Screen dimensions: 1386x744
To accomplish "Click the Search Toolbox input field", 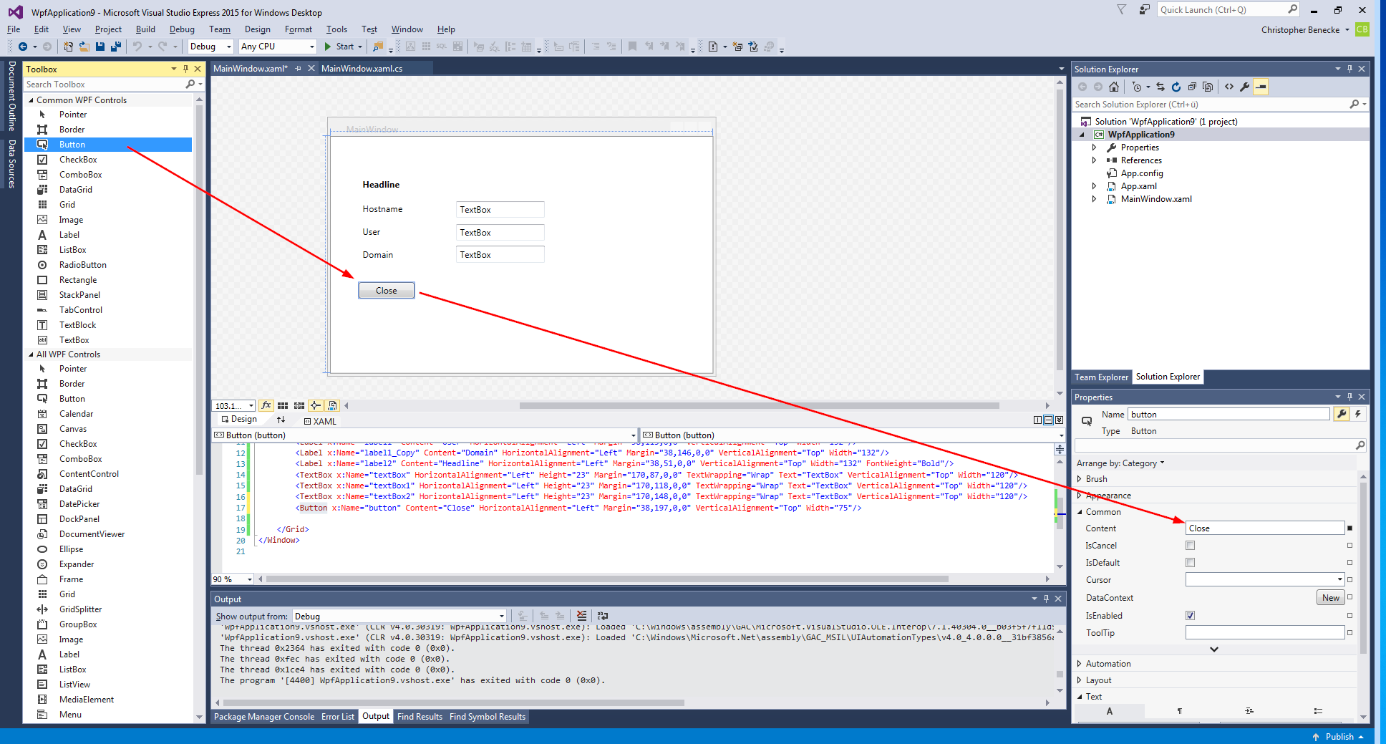I will click(x=104, y=84).
